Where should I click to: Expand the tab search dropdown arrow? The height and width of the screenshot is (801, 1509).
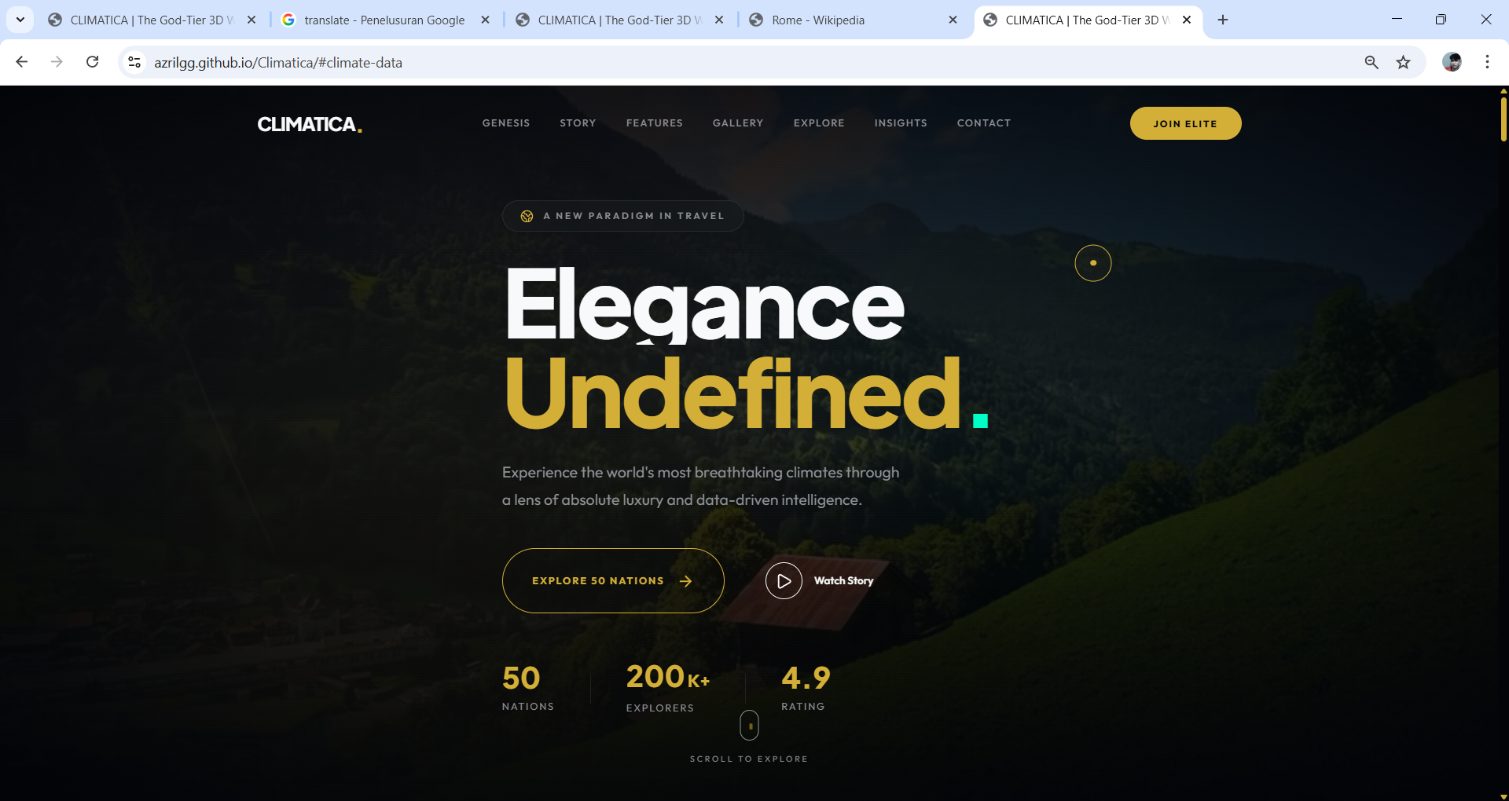(20, 20)
